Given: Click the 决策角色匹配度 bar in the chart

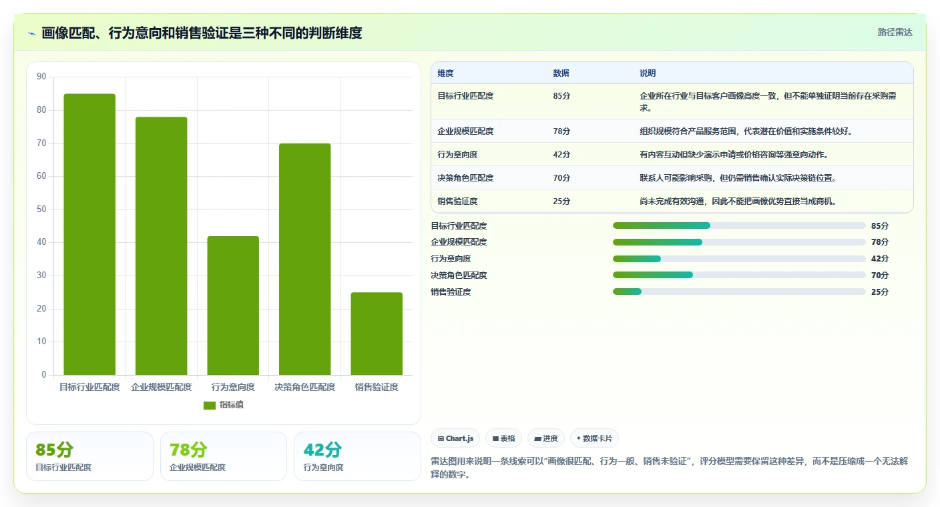Looking at the screenshot, I should click(x=305, y=259).
